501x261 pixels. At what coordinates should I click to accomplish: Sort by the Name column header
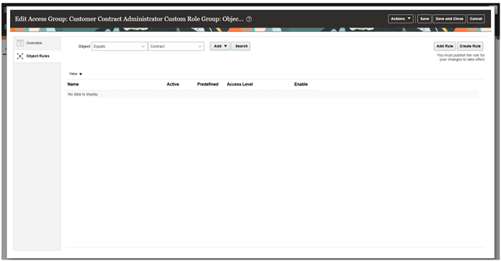73,84
